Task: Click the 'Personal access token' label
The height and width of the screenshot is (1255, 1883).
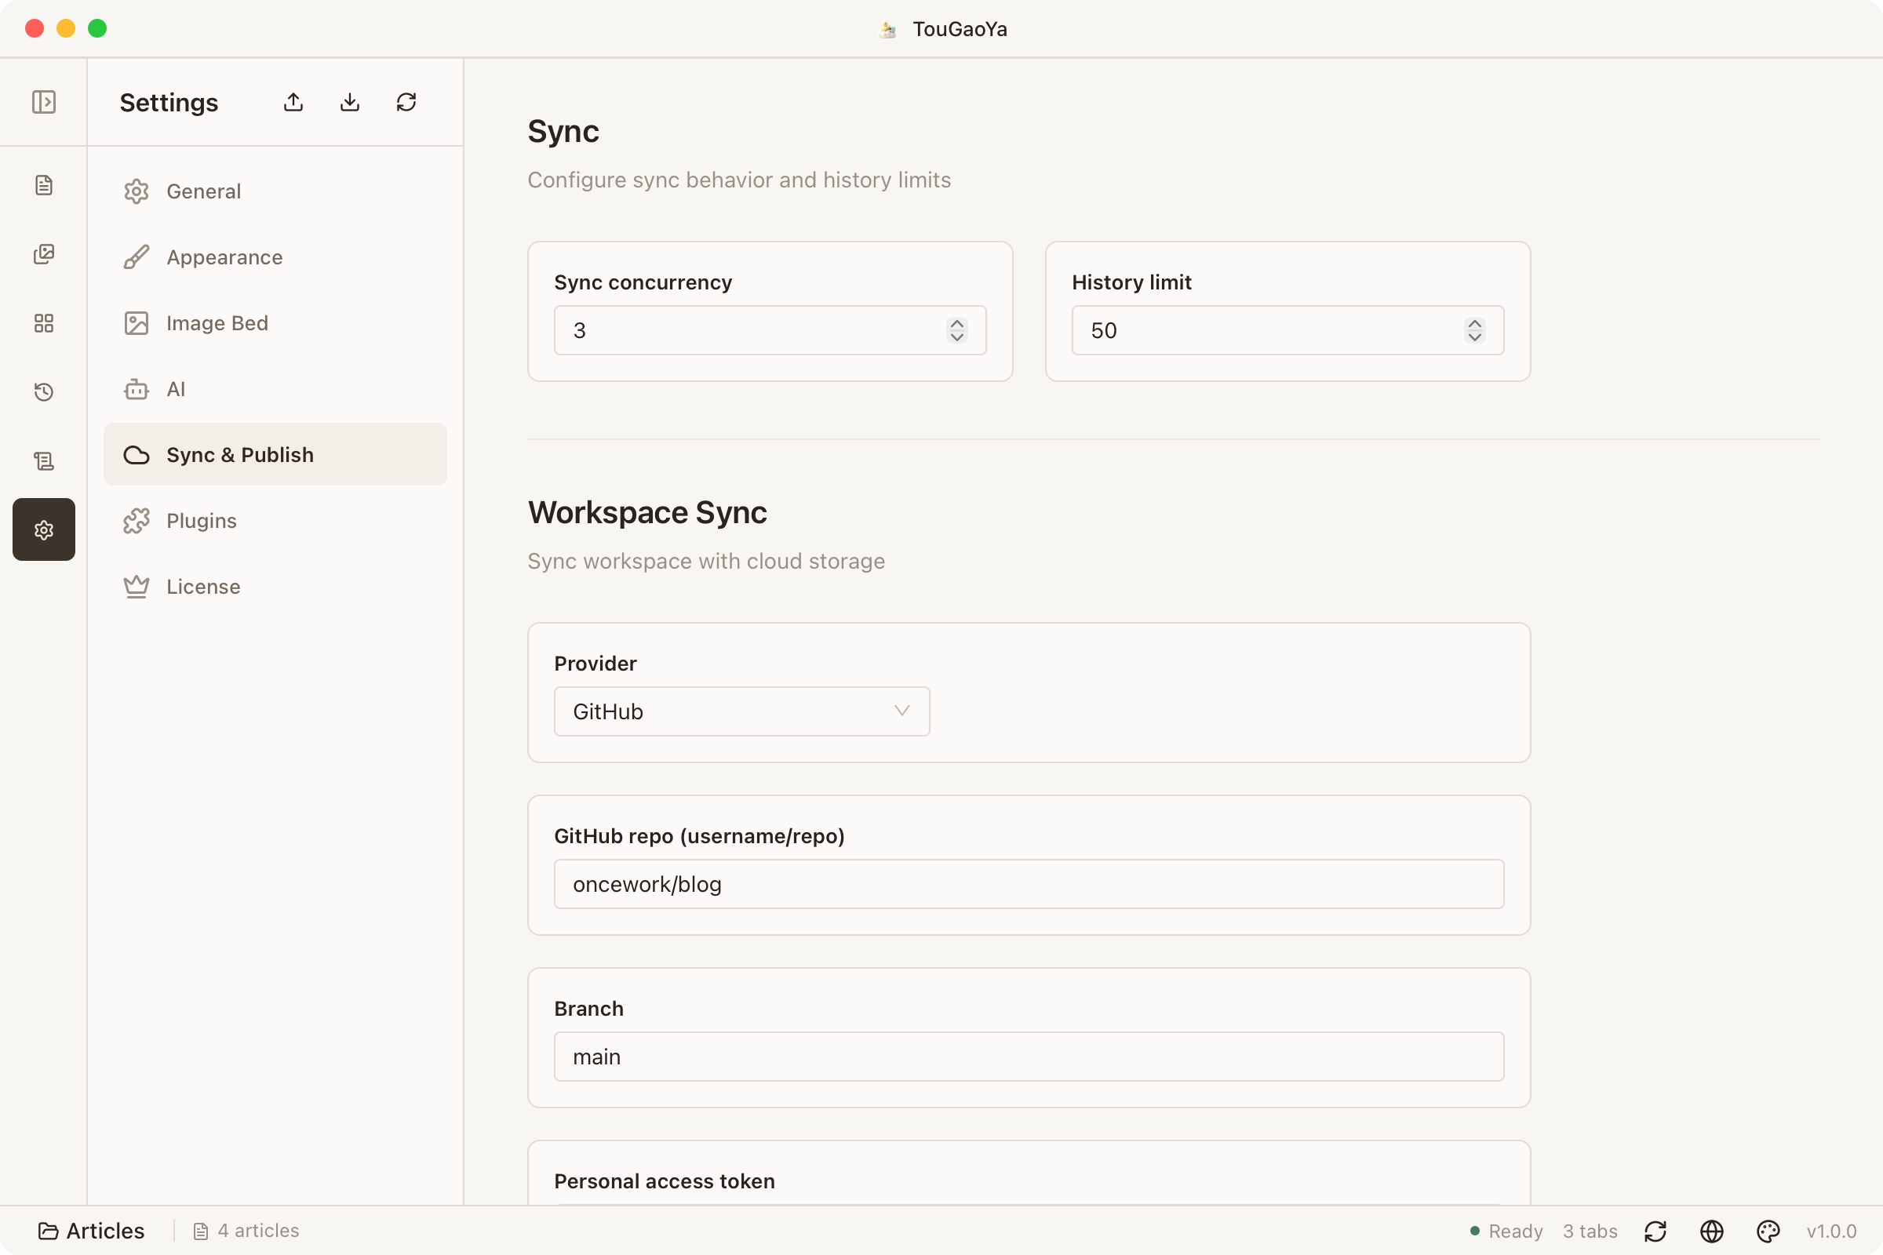Action: pos(665,1181)
